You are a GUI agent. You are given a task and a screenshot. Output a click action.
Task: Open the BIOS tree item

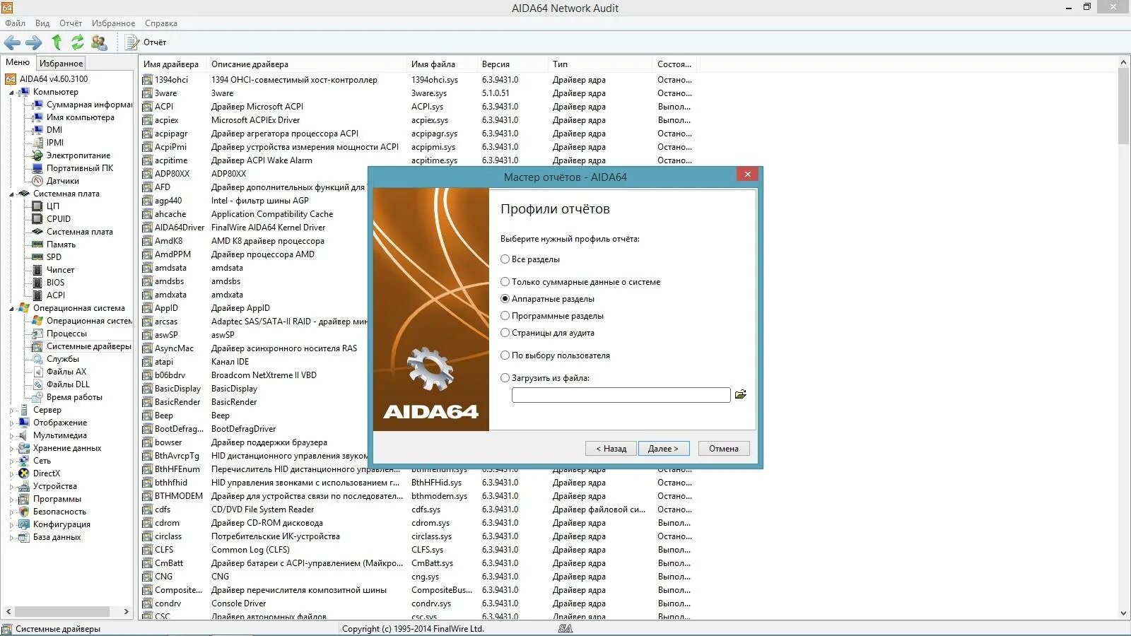point(55,283)
